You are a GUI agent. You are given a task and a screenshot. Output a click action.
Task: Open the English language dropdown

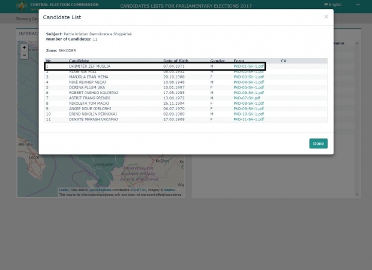pos(333,5)
